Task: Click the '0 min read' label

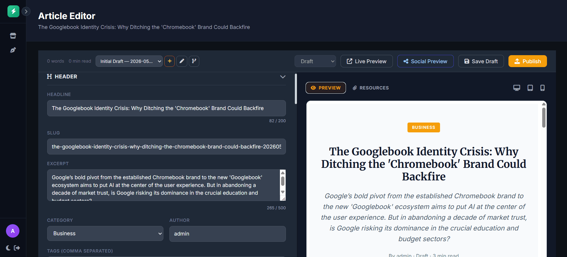Action: 80,61
